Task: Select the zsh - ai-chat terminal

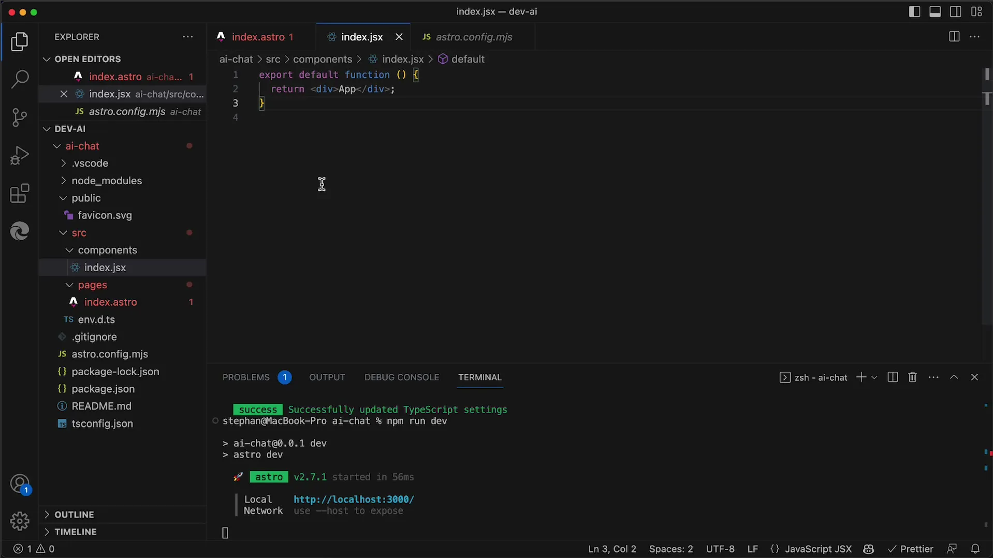Action: click(813, 377)
